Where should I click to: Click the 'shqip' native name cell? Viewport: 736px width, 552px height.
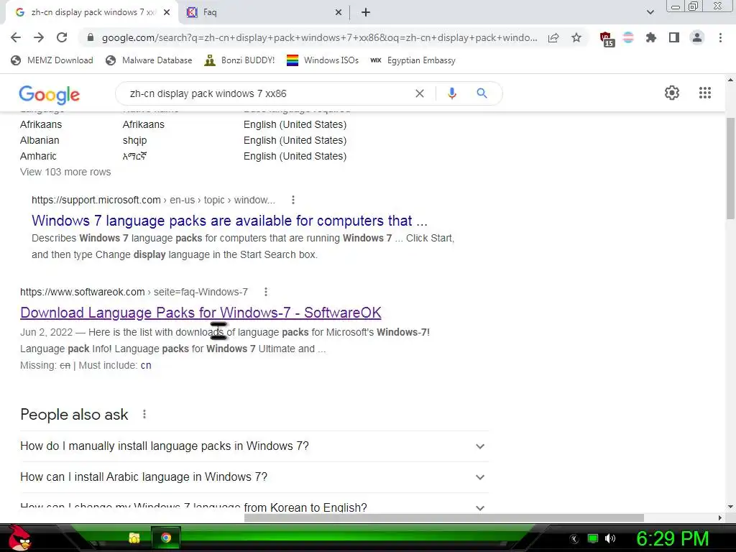134,140
